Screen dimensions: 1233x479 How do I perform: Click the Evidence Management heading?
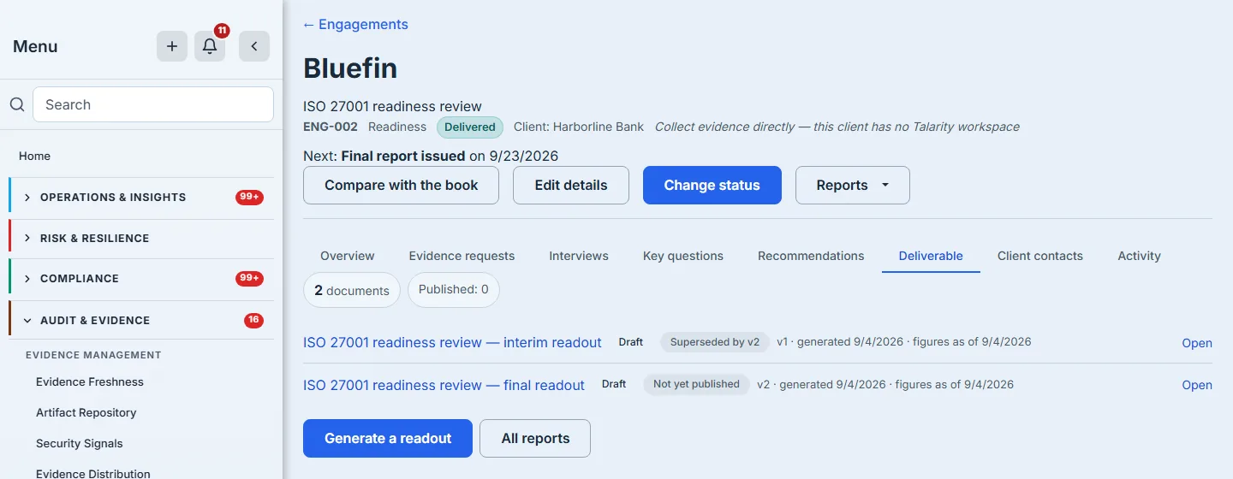[93, 354]
